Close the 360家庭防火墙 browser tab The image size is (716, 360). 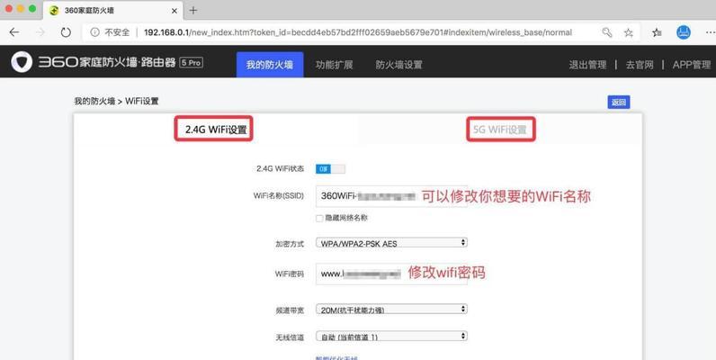(174, 11)
